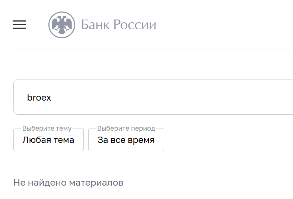This screenshot has width=293, height=199.
Task: Click the Bank of Russia eagle emblem
Action: point(62,25)
